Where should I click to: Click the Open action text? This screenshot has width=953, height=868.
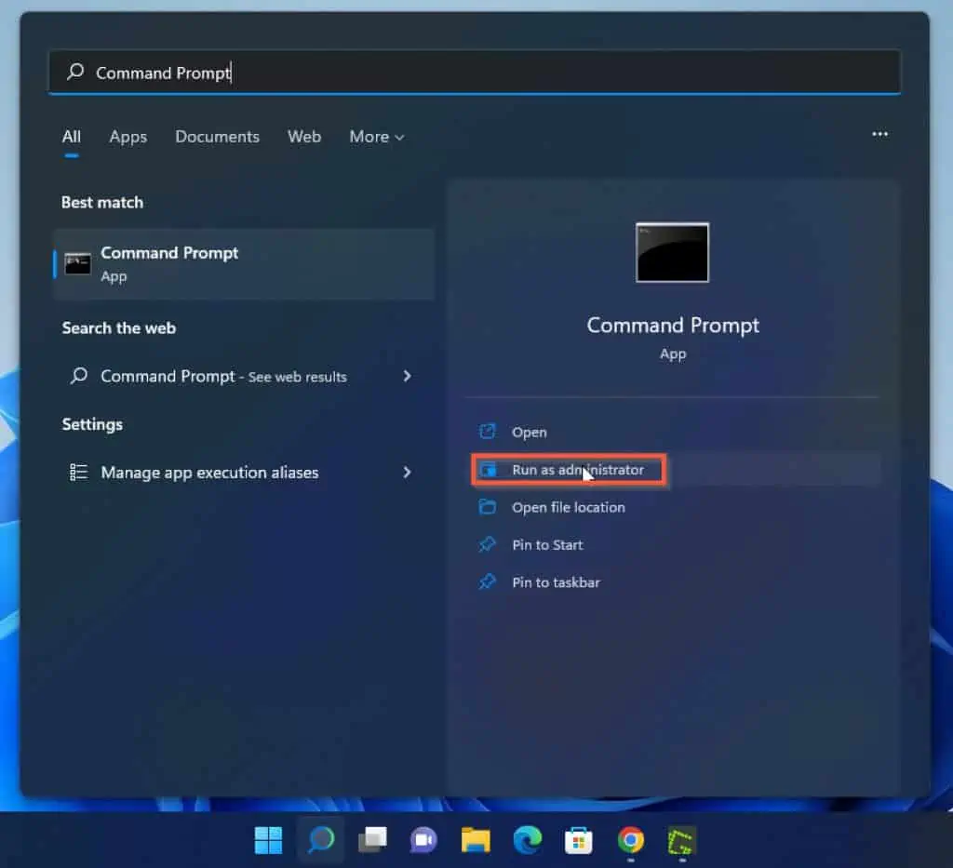pos(530,433)
